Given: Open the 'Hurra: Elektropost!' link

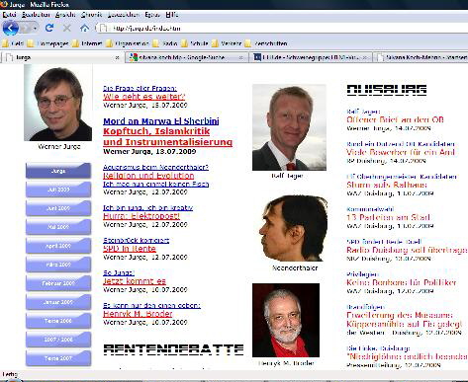Looking at the screenshot, I should [141, 216].
